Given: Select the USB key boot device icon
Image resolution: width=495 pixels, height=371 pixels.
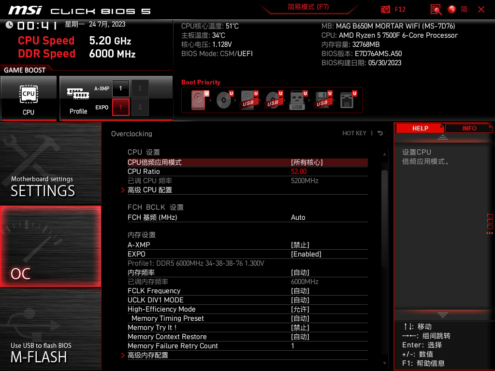Looking at the screenshot, I should pos(297,100).
